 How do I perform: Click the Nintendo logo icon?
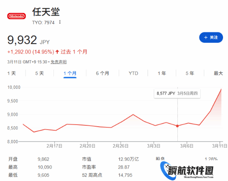coord(17,16)
